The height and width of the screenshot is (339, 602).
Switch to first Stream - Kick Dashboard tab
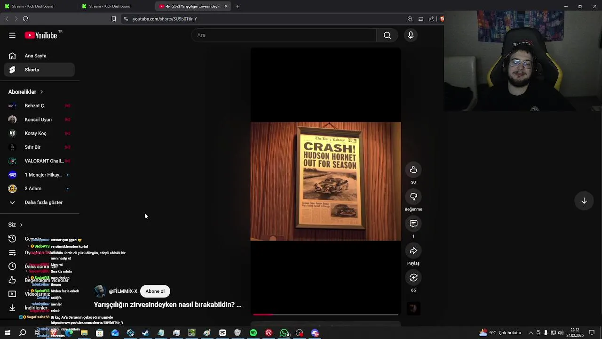click(38, 6)
